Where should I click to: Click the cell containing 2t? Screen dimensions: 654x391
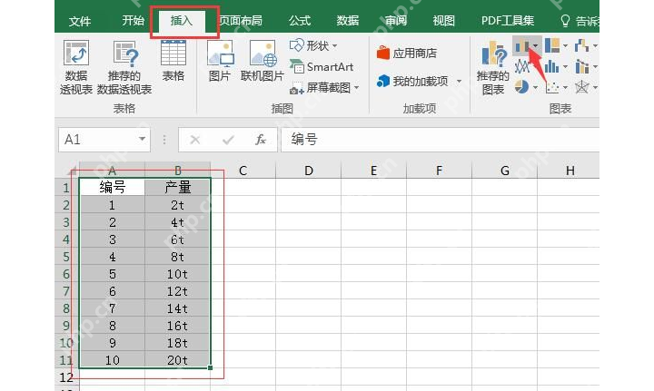[178, 205]
